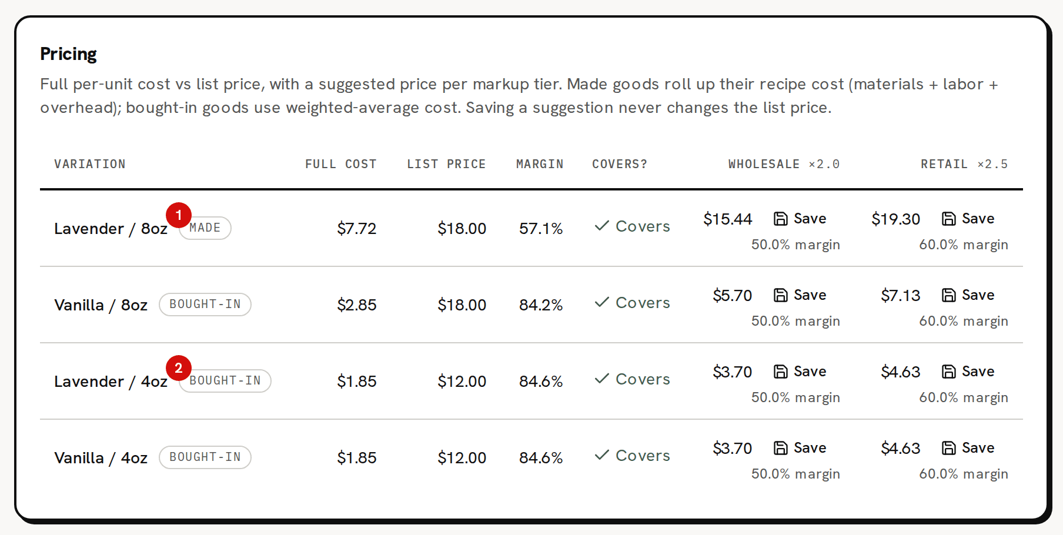Save wholesale price for Lavender 4oz
Image resolution: width=1063 pixels, height=535 pixels.
tap(800, 372)
